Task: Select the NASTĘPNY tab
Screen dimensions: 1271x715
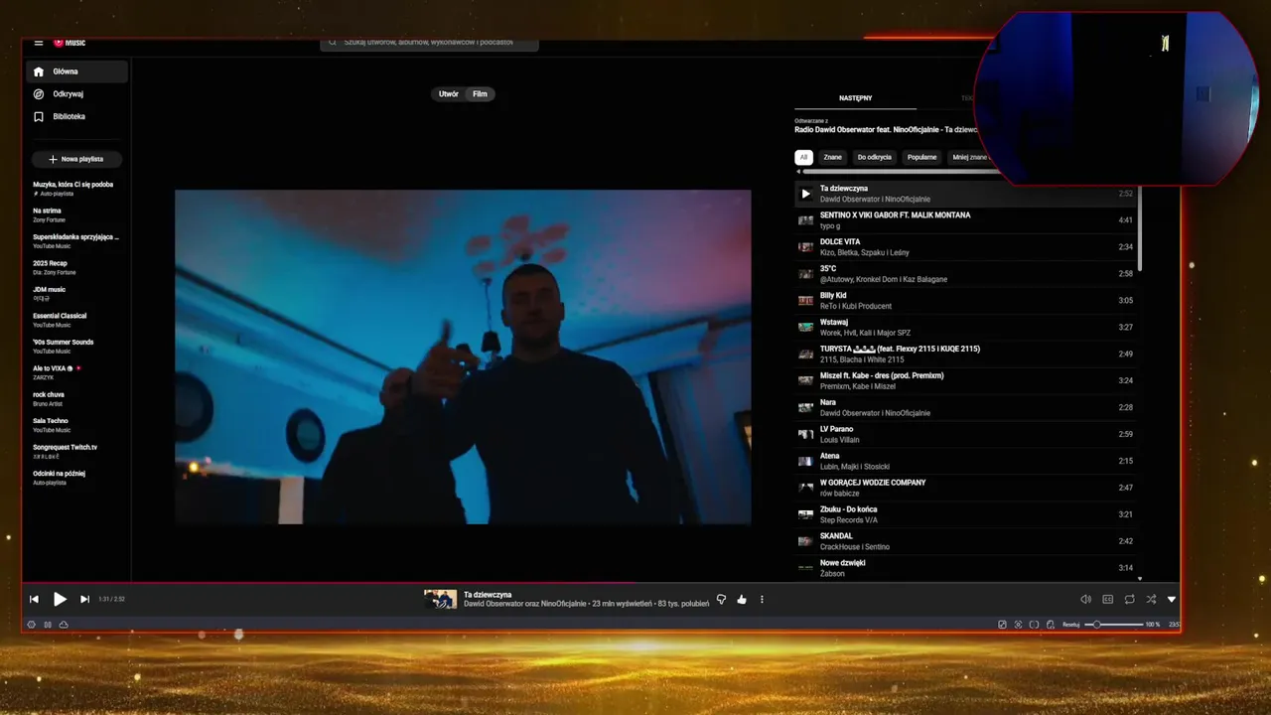Action: [x=855, y=98]
